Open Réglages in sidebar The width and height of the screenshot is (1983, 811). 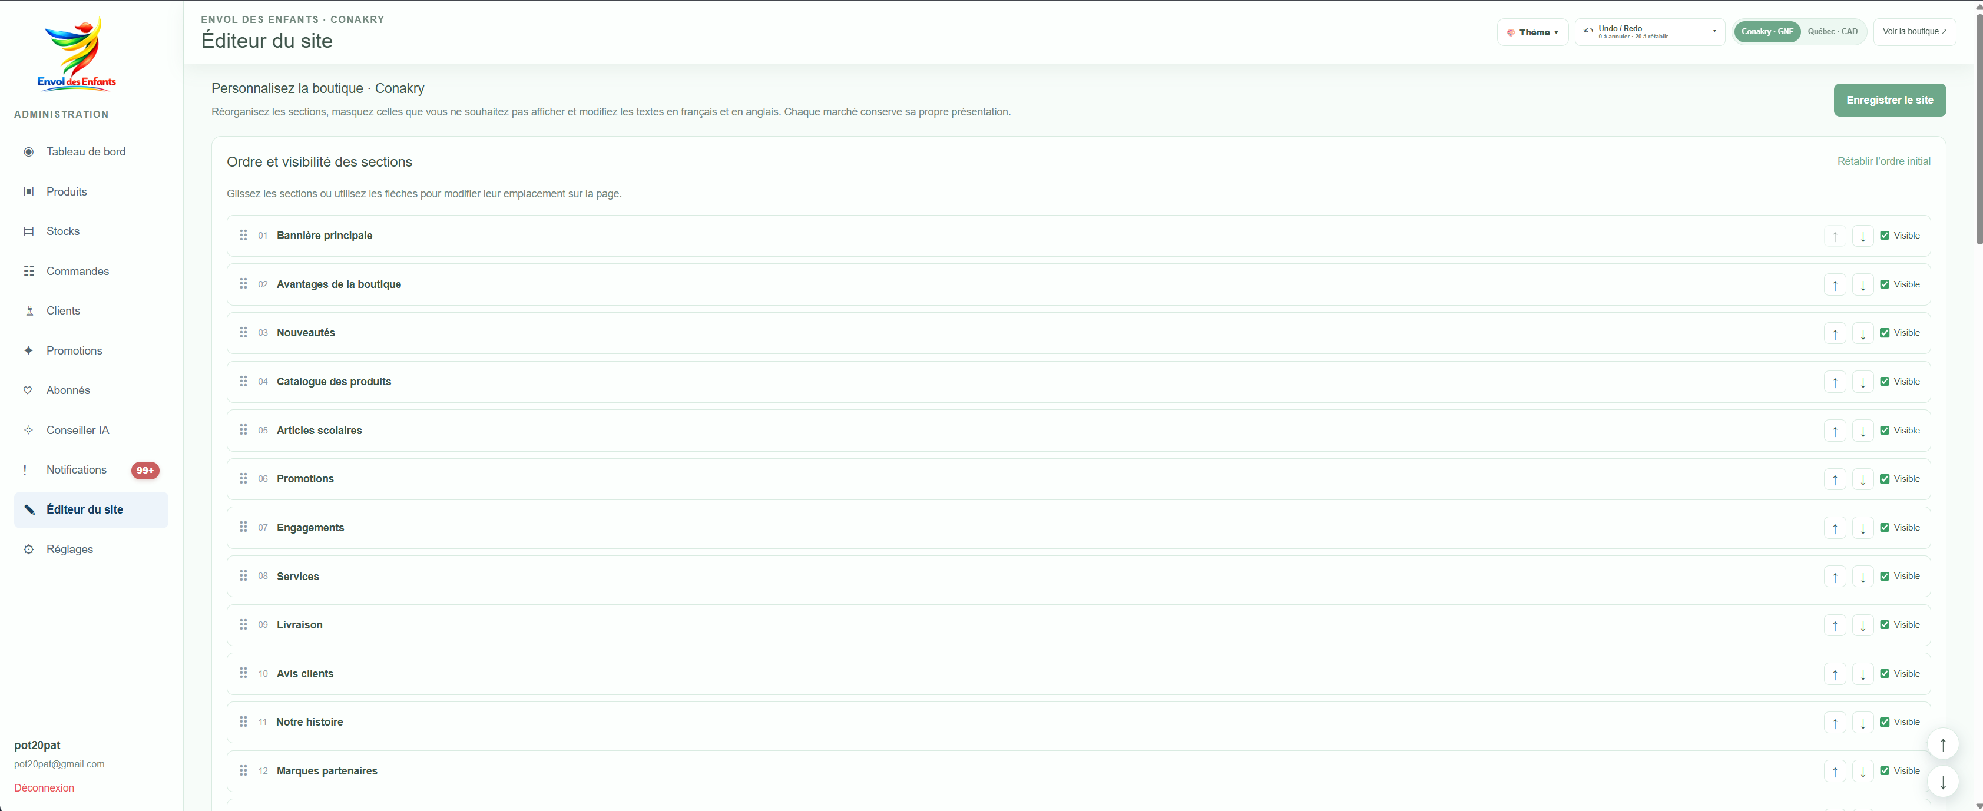[91, 550]
